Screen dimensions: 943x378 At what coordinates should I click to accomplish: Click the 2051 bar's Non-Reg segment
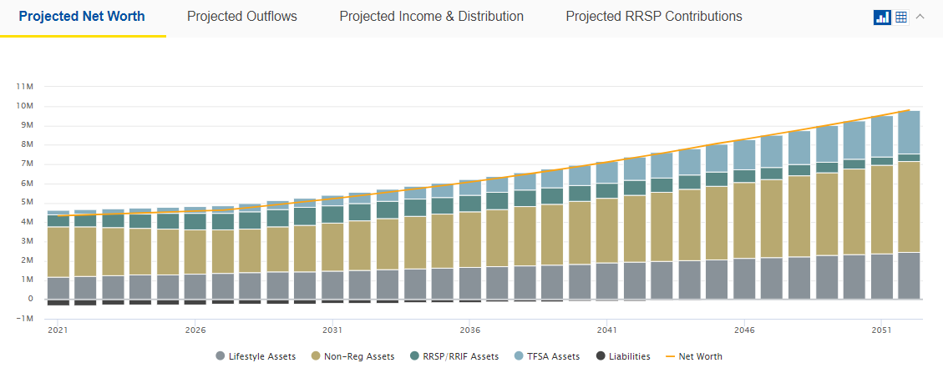[x=882, y=209]
